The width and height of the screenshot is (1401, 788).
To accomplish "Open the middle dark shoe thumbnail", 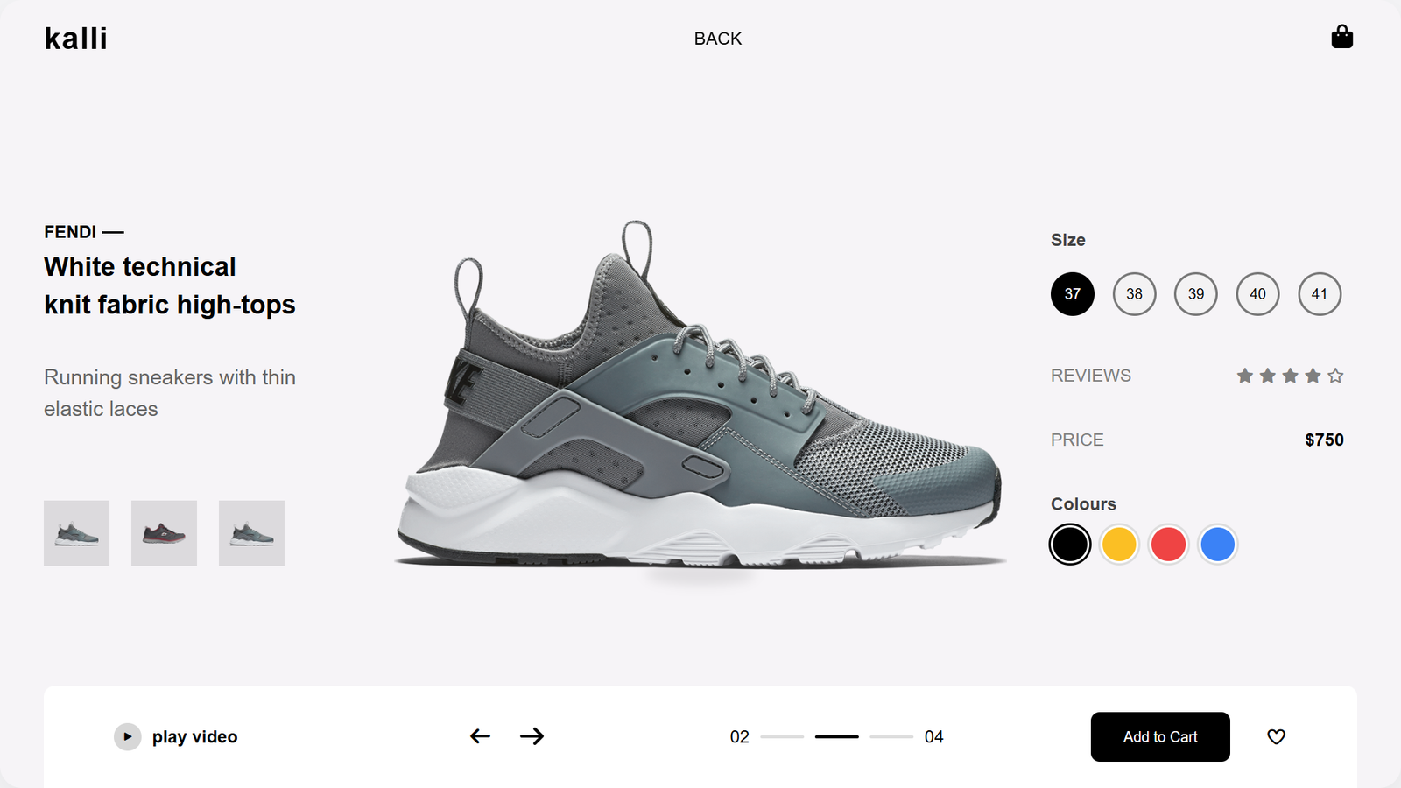I will (164, 533).
